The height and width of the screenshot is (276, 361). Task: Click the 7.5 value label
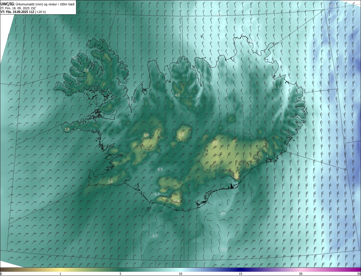[x=130, y=102]
